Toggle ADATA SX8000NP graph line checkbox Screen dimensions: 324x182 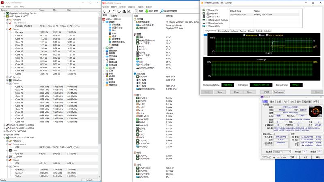[x=267, y=36]
